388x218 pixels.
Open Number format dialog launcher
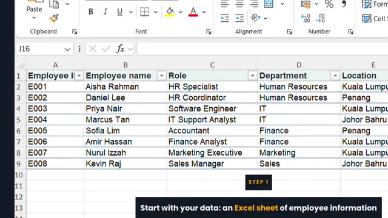coord(350,31)
